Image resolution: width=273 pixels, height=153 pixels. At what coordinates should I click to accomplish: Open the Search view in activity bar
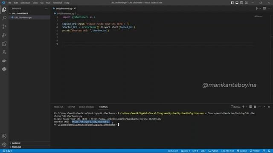4,18
